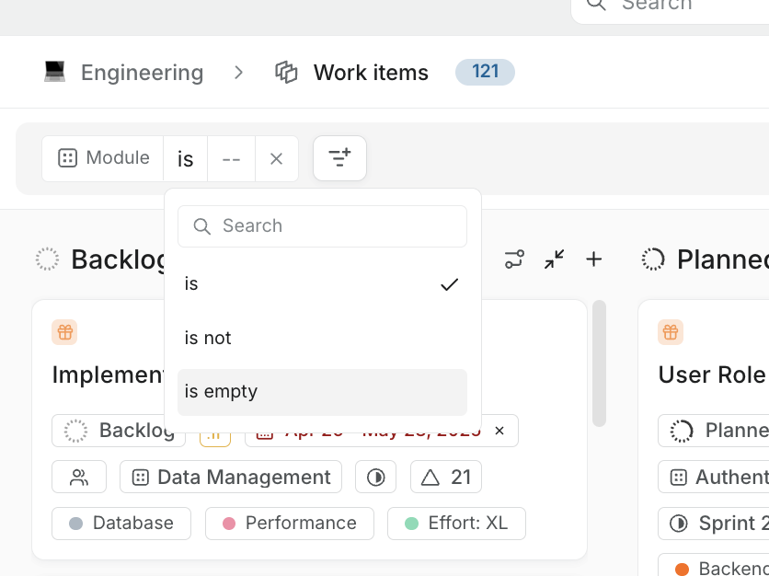Add new work item to Backlog
769x576 pixels.
594,259
